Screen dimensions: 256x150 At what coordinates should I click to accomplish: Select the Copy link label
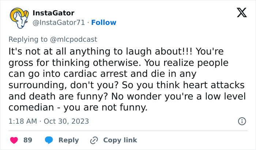tap(120, 140)
